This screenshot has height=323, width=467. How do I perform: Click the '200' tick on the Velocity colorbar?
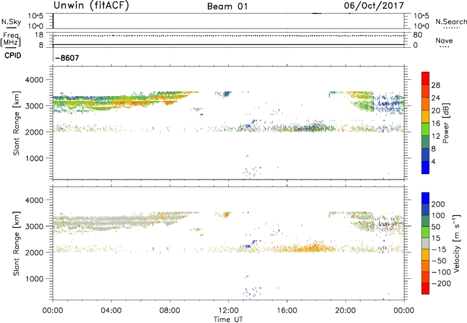point(438,204)
